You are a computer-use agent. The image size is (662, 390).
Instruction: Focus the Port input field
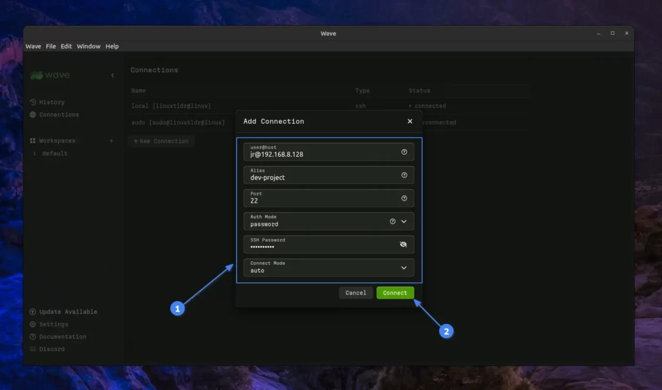[x=317, y=199]
